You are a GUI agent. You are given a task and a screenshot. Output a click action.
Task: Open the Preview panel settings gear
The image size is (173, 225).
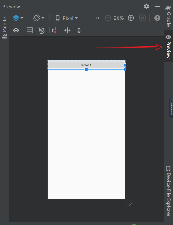tap(146, 6)
